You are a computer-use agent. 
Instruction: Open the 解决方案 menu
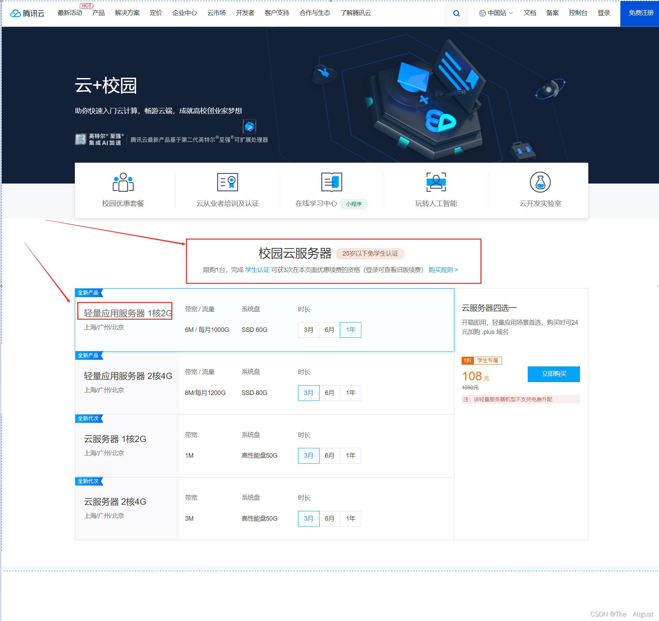point(127,13)
